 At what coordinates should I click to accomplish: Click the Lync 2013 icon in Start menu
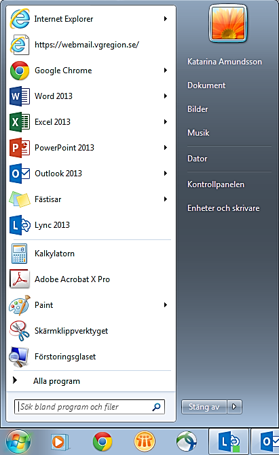coord(20,225)
